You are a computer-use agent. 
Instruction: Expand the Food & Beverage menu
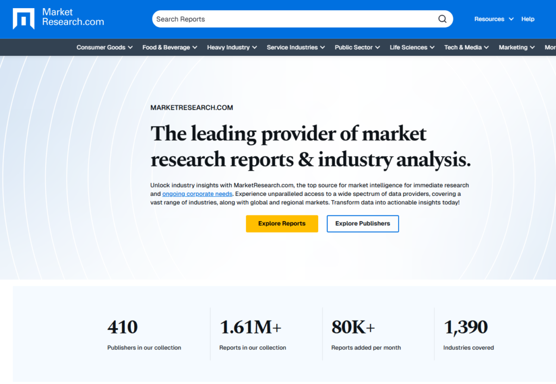click(169, 47)
